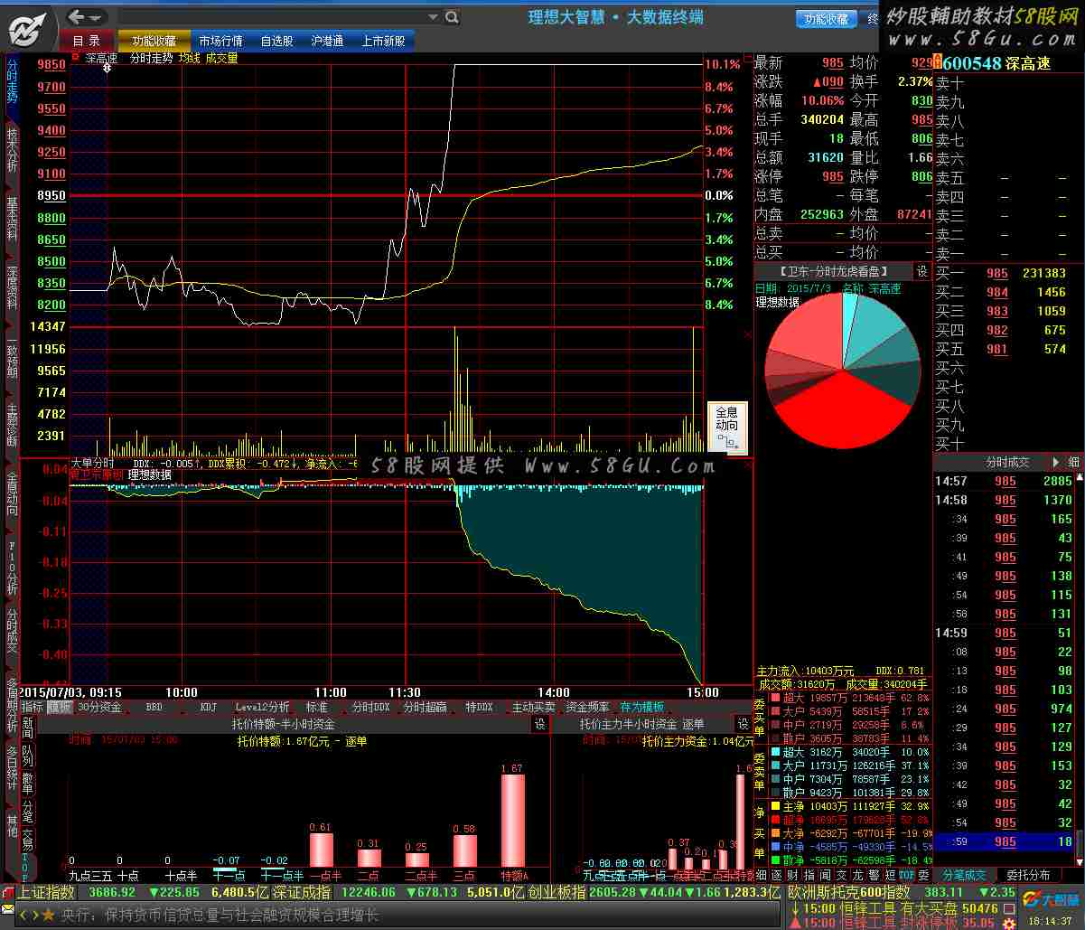
Task: Click the 全息动向 floating icon on chart
Action: pos(726,427)
